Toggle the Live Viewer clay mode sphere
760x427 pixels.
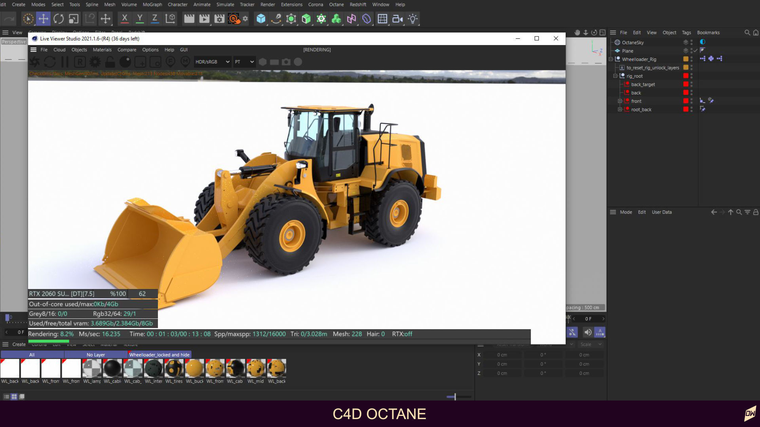click(125, 62)
